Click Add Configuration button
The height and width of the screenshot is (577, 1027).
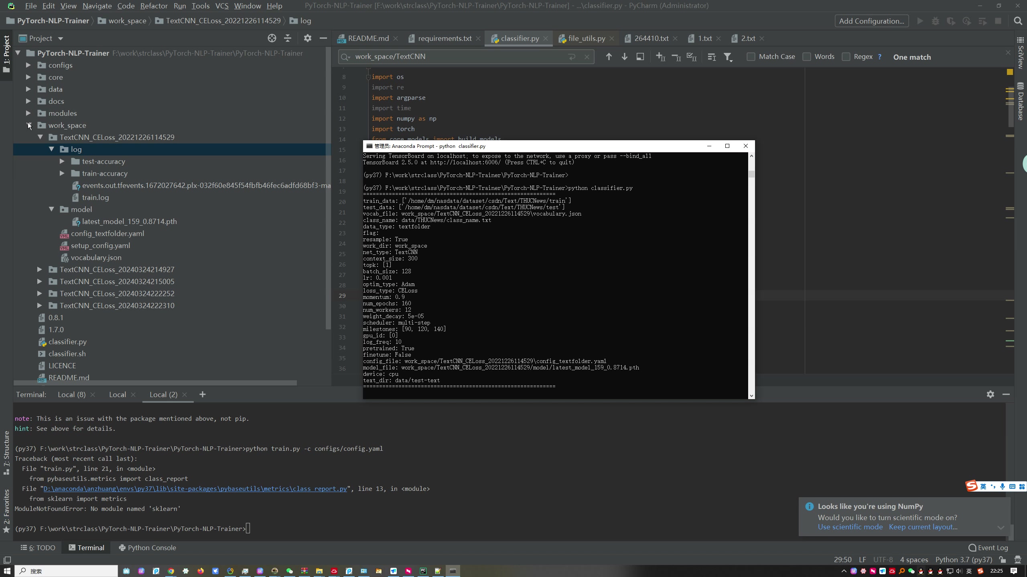tap(871, 21)
